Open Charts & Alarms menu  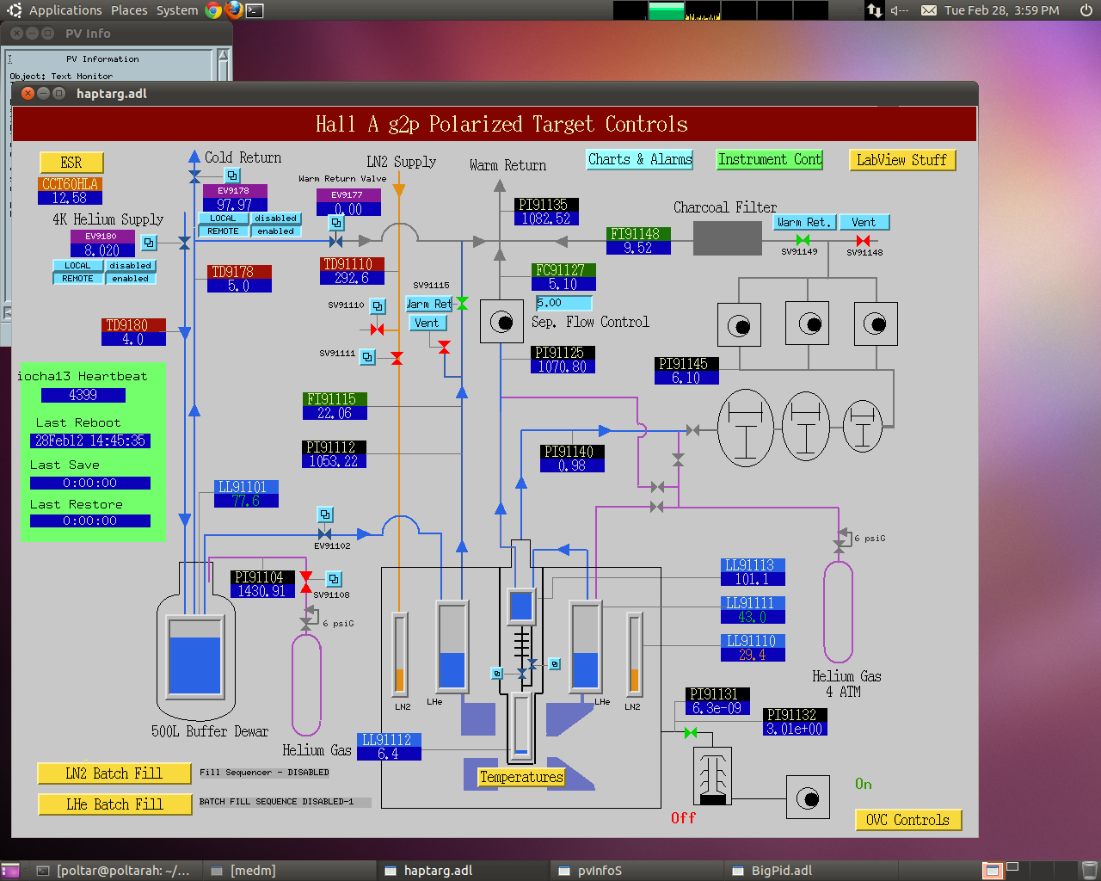coord(640,159)
